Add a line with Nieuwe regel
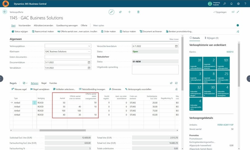This screenshot has height=150, width=250. [19, 89]
